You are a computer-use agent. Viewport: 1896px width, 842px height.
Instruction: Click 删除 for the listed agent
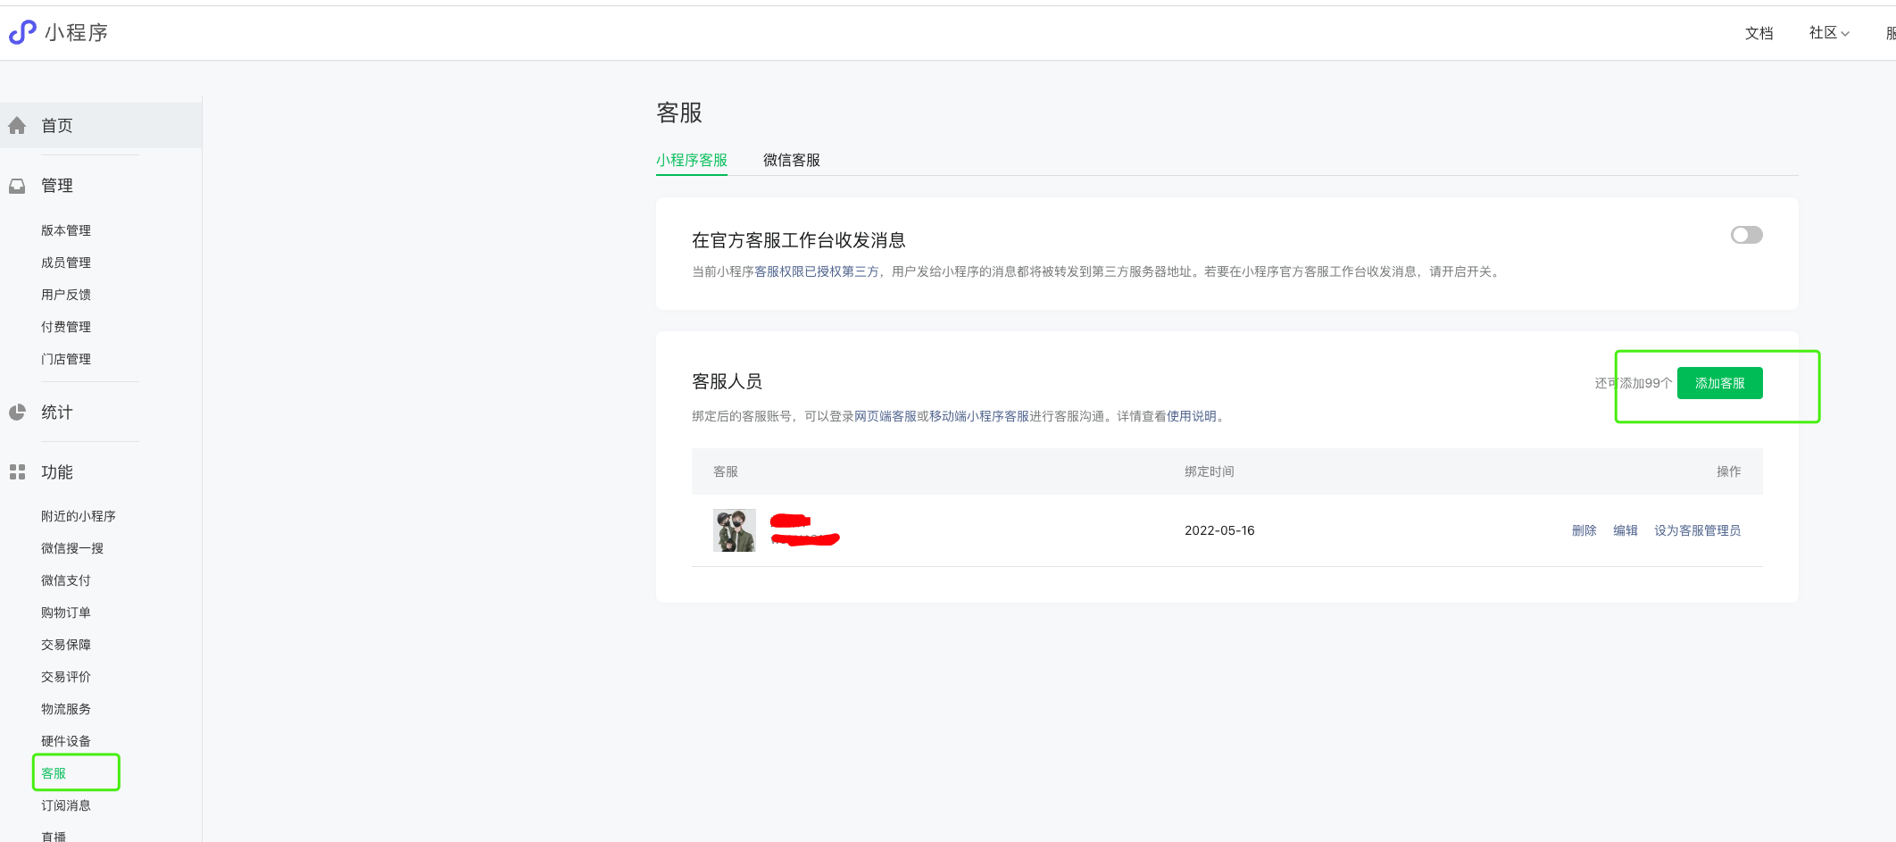(x=1584, y=530)
